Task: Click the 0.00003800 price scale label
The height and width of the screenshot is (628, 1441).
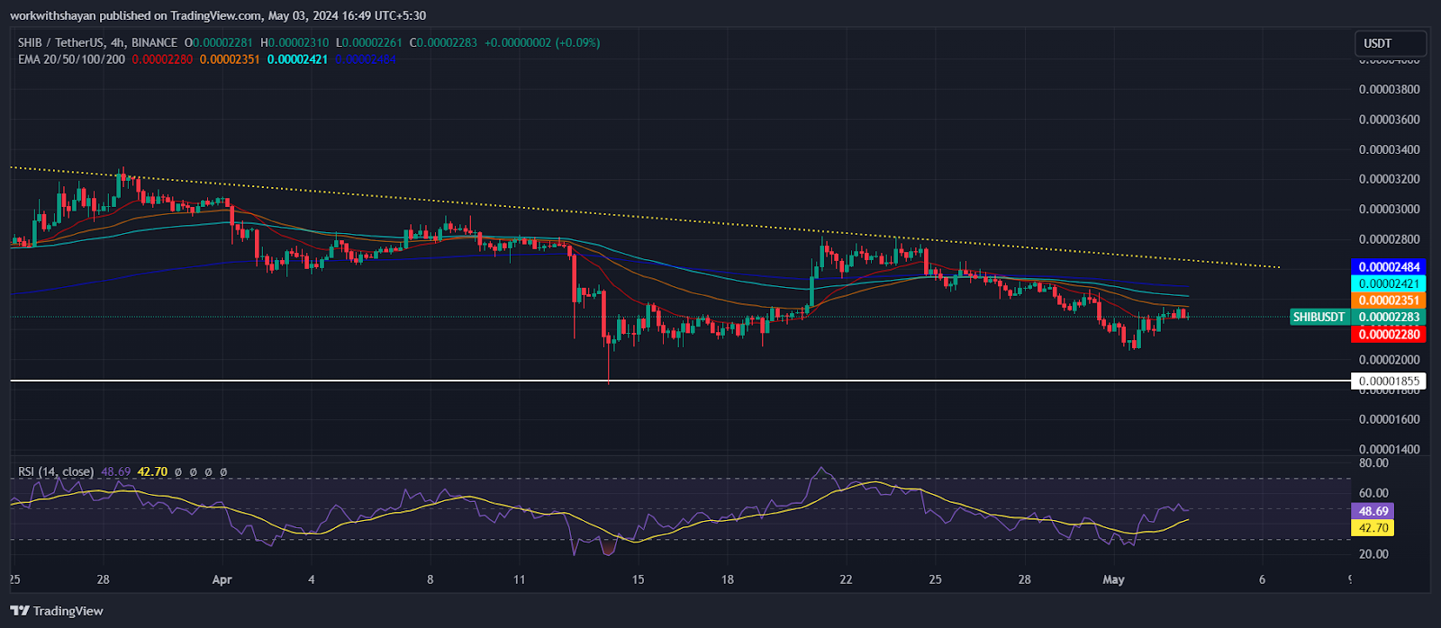Action: 1389,89
